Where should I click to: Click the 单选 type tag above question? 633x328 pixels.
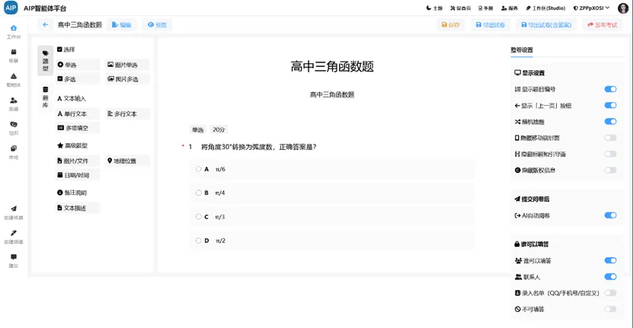pos(198,129)
